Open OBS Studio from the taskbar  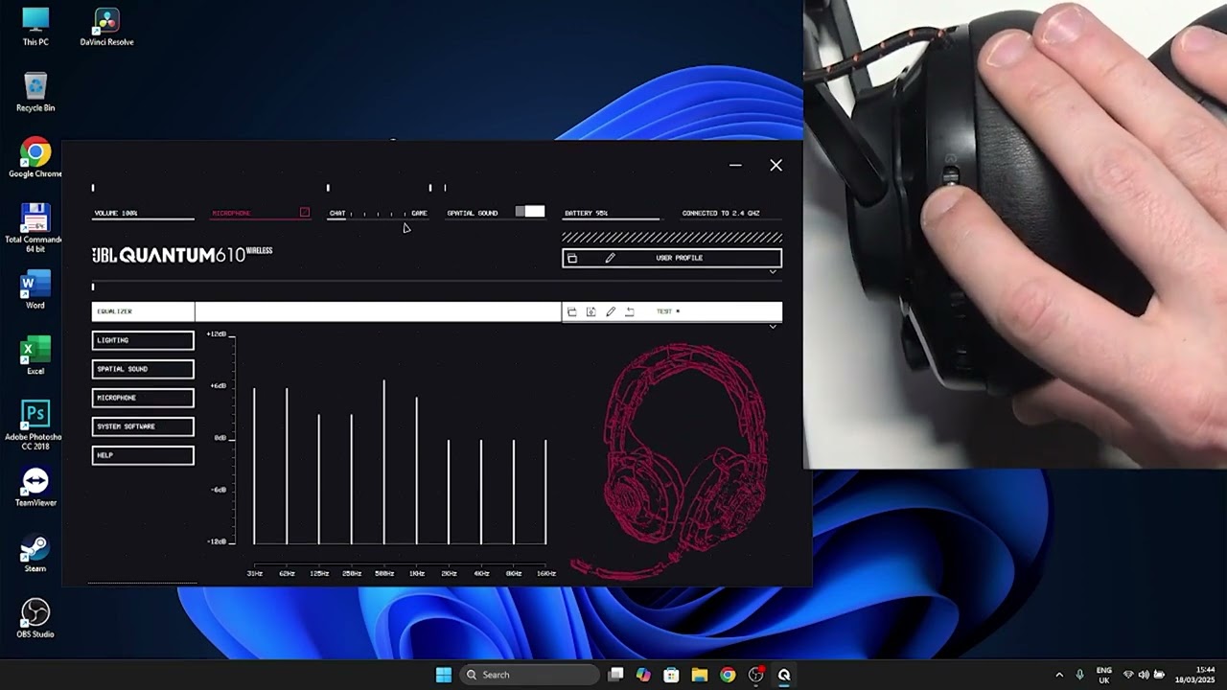tap(756, 675)
